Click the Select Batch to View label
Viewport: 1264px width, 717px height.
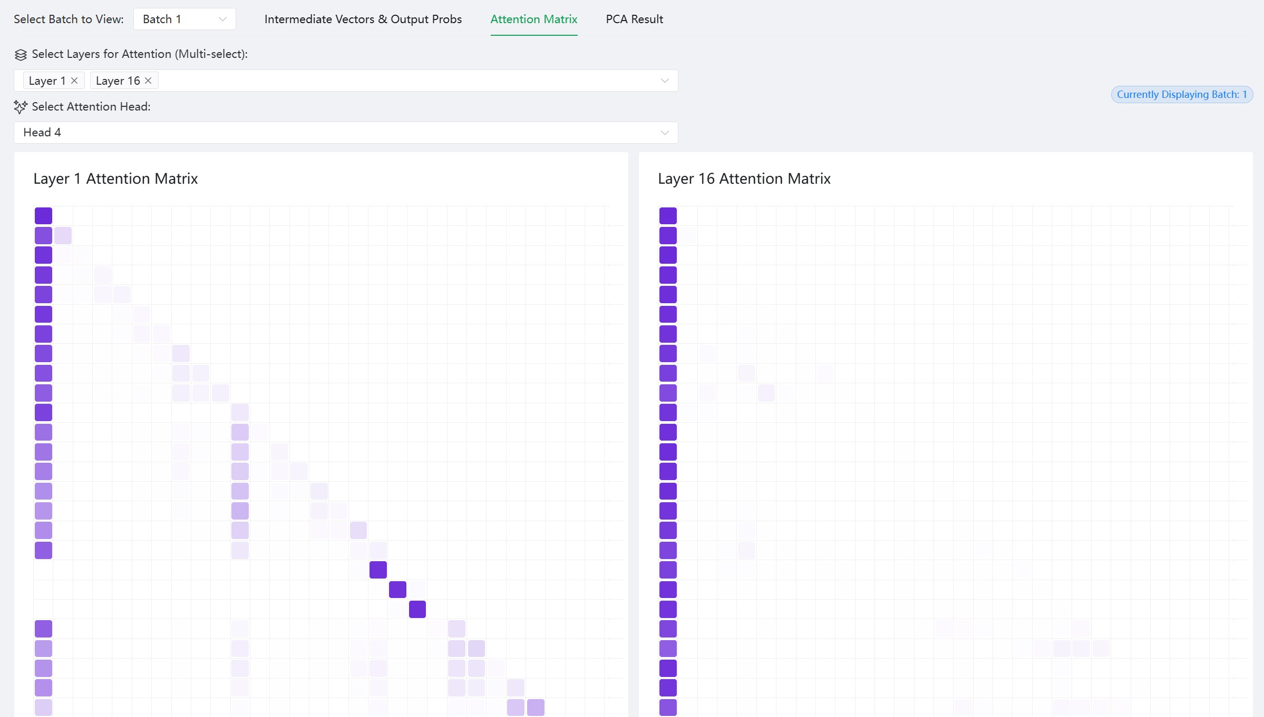69,19
